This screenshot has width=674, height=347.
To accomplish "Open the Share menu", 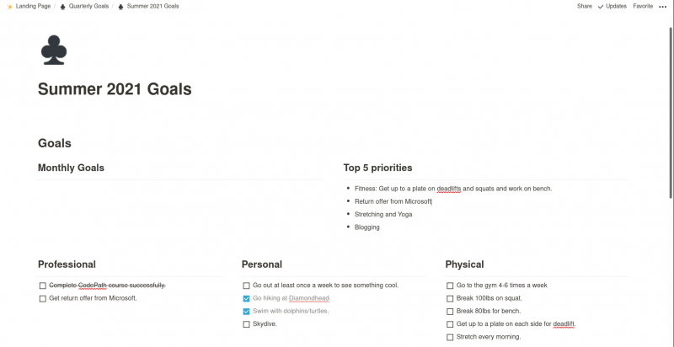I will click(x=584, y=7).
